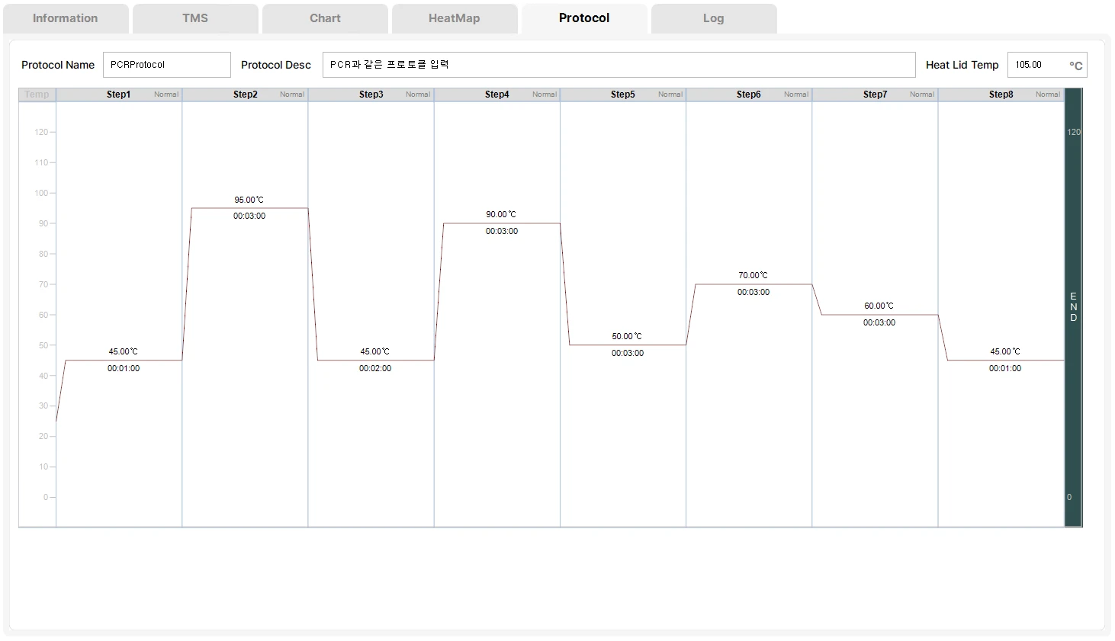The image size is (1115, 641).
Task: Click the Normal label in Step1 header
Action: pyautogui.click(x=166, y=95)
